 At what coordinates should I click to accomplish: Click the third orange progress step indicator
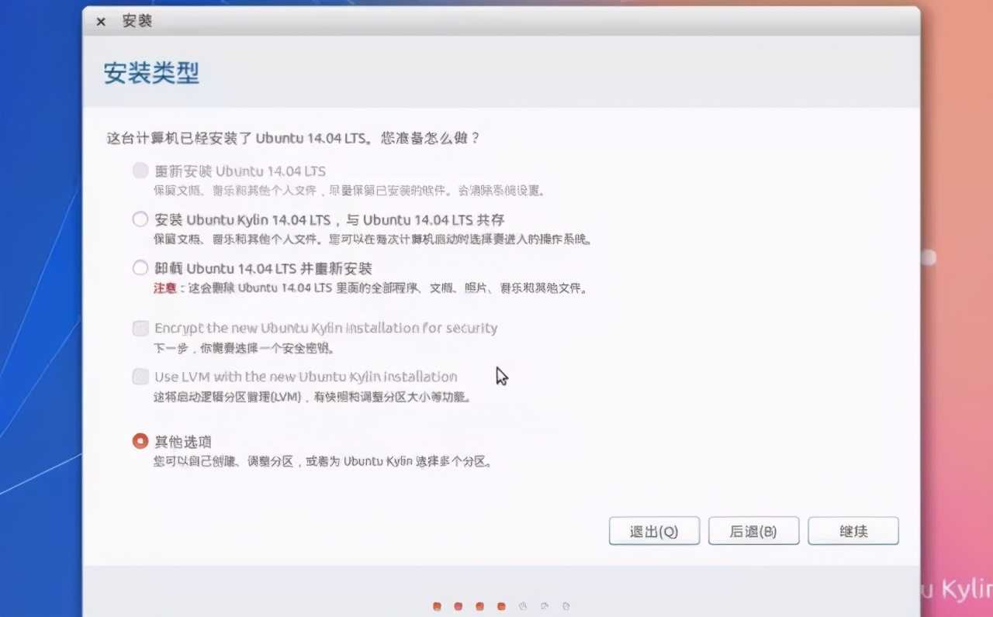479,606
